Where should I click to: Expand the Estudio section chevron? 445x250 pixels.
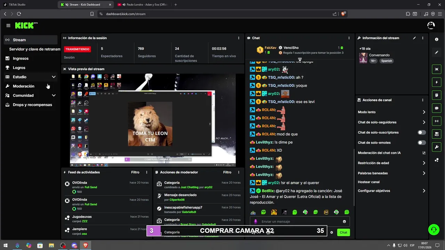[x=54, y=77]
